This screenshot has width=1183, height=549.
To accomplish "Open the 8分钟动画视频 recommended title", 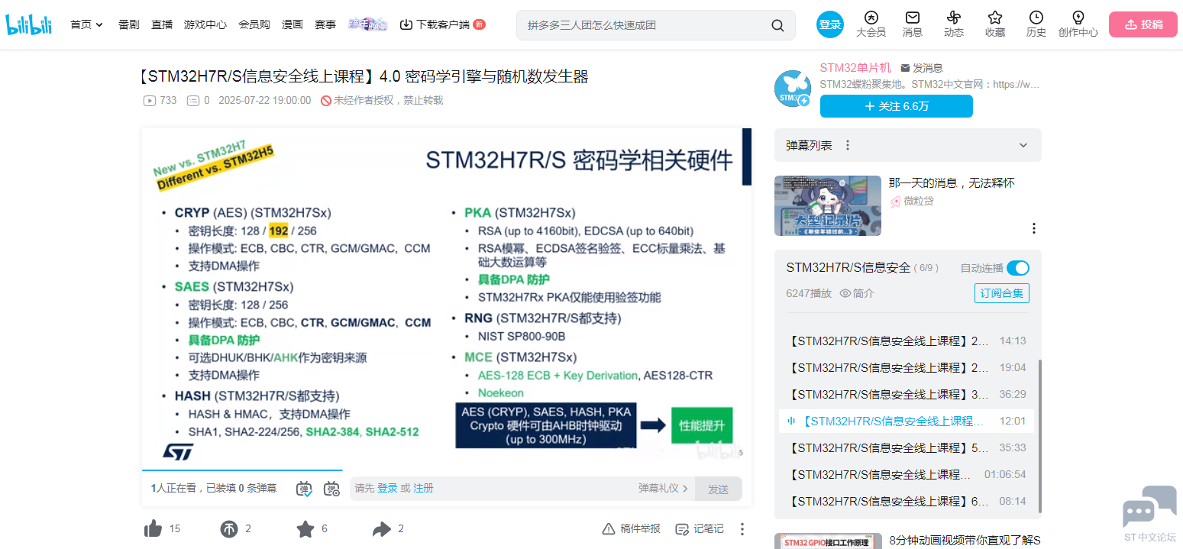I will [x=965, y=541].
